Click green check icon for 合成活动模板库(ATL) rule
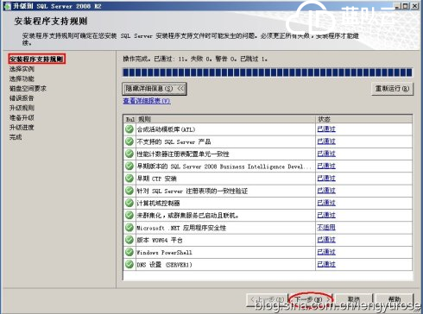 (x=129, y=129)
